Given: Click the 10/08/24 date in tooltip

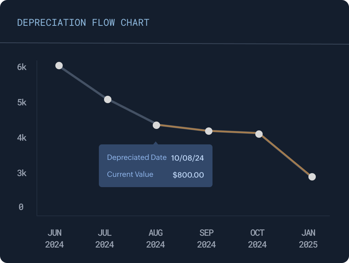Looking at the screenshot, I should click(187, 158).
